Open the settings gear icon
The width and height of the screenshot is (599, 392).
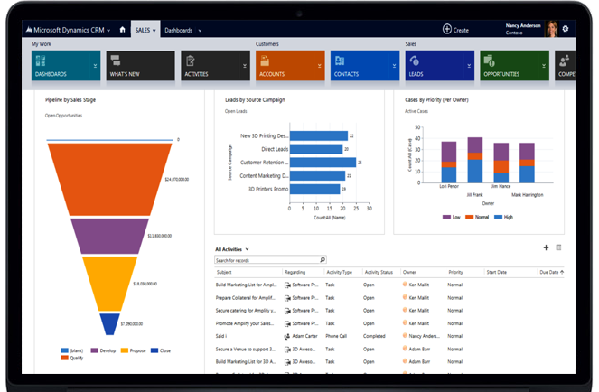click(566, 29)
